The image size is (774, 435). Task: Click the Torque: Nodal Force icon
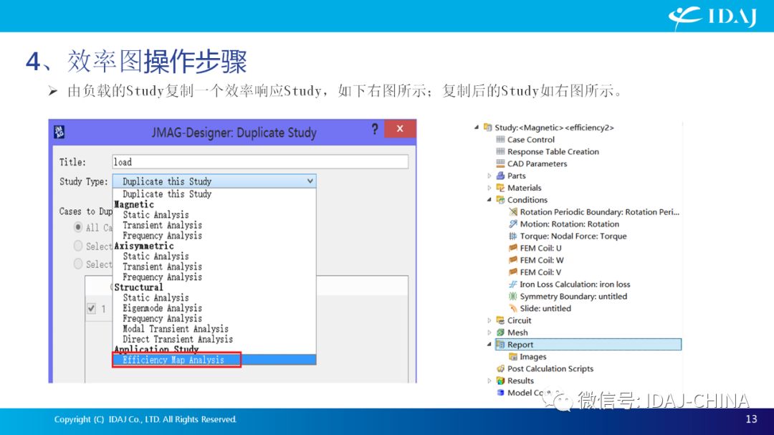(x=513, y=236)
